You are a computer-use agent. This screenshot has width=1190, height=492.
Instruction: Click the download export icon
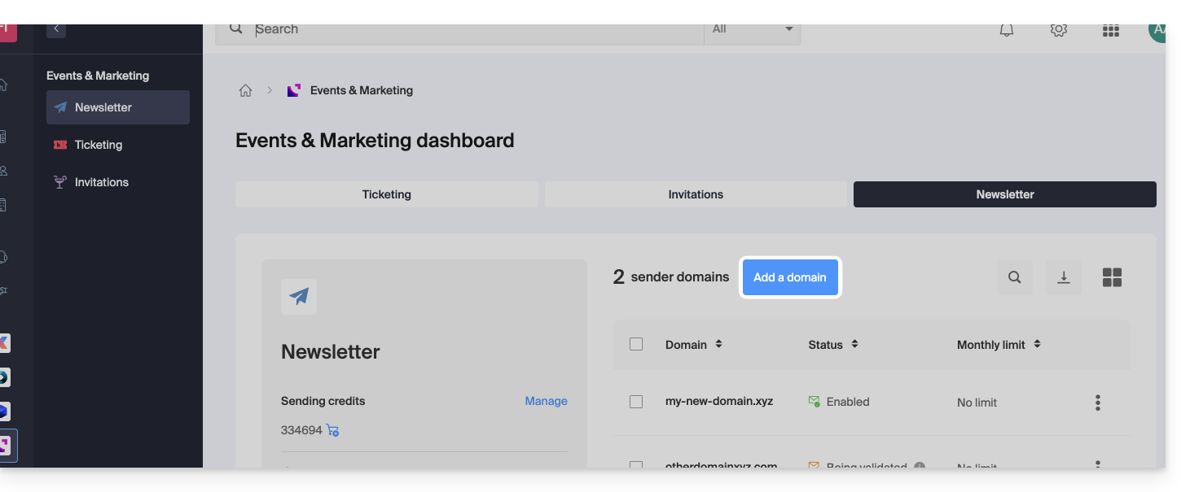coord(1063,277)
